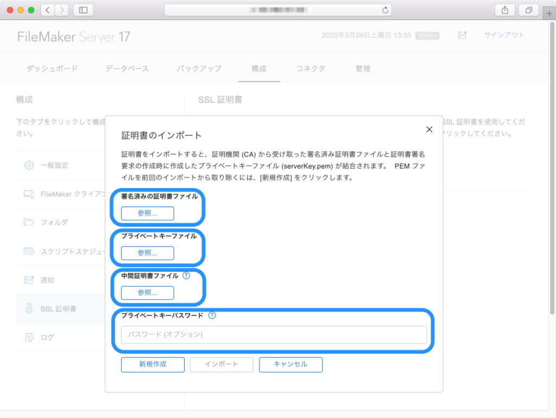Focus the プライベートキーパスワード input field
The height and width of the screenshot is (418, 556).
(x=274, y=335)
